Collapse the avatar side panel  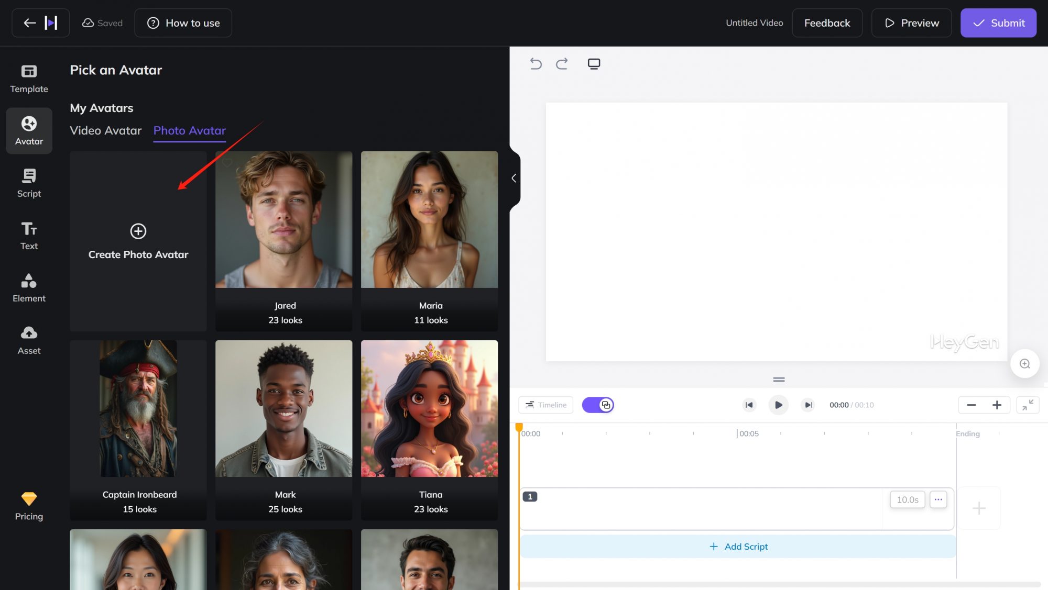[515, 179]
